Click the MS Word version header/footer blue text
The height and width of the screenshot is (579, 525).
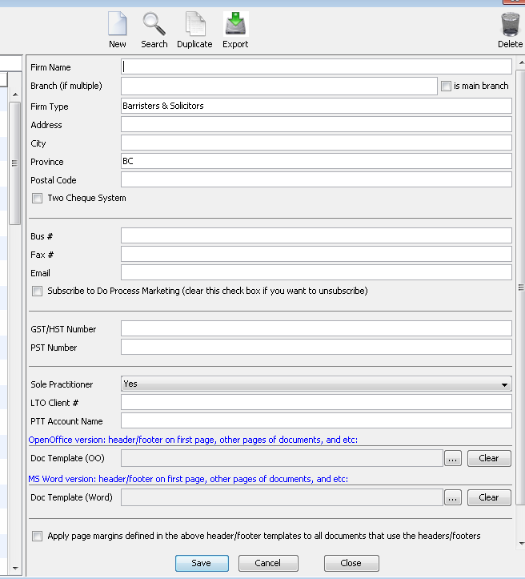point(188,479)
